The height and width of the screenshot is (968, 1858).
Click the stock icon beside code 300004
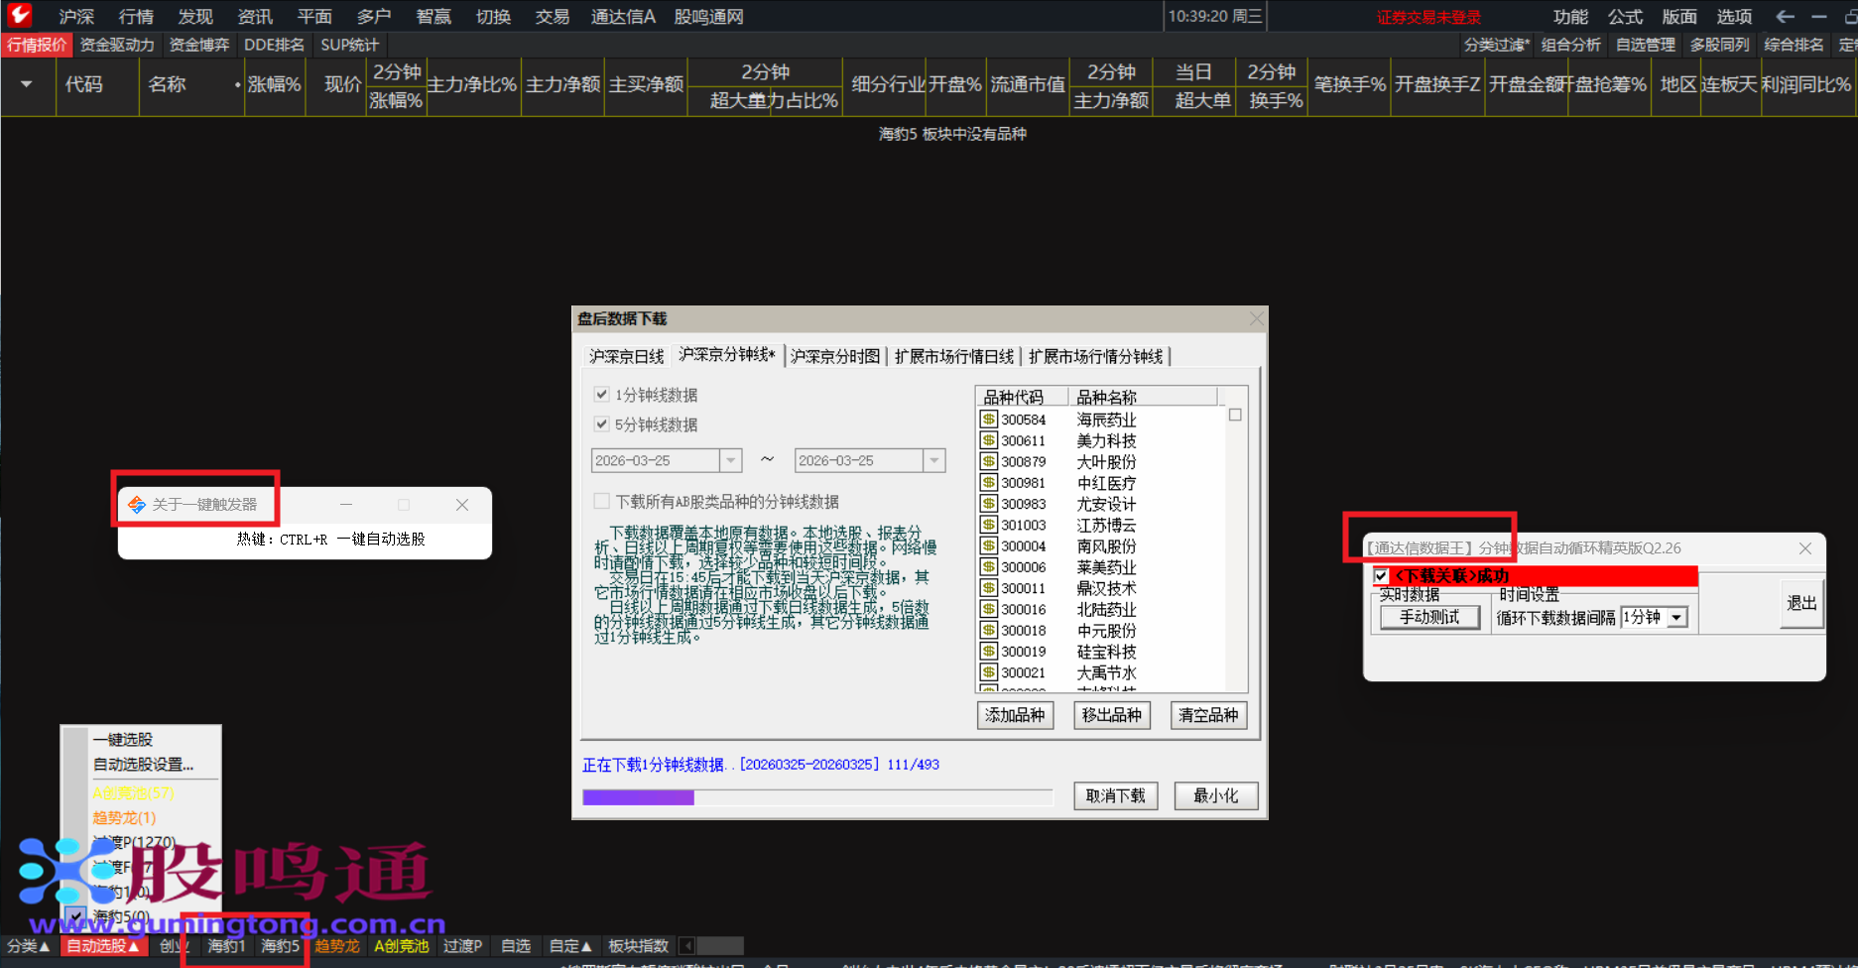pos(989,545)
